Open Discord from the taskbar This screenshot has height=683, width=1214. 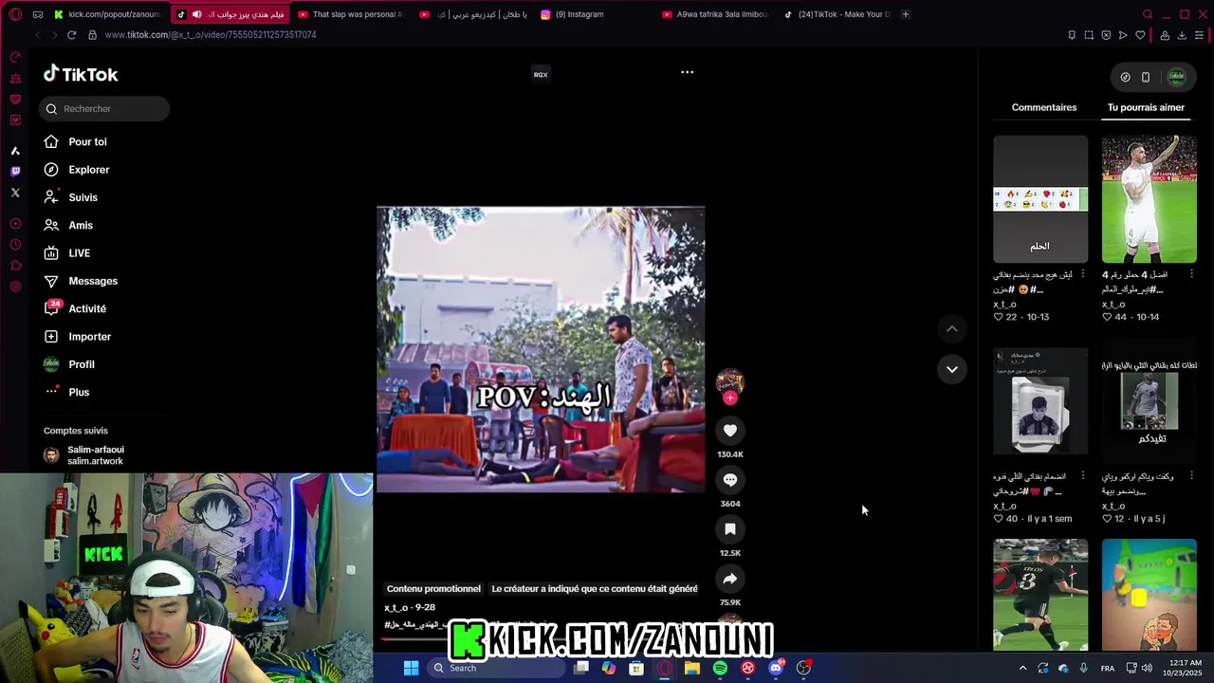[x=776, y=668]
